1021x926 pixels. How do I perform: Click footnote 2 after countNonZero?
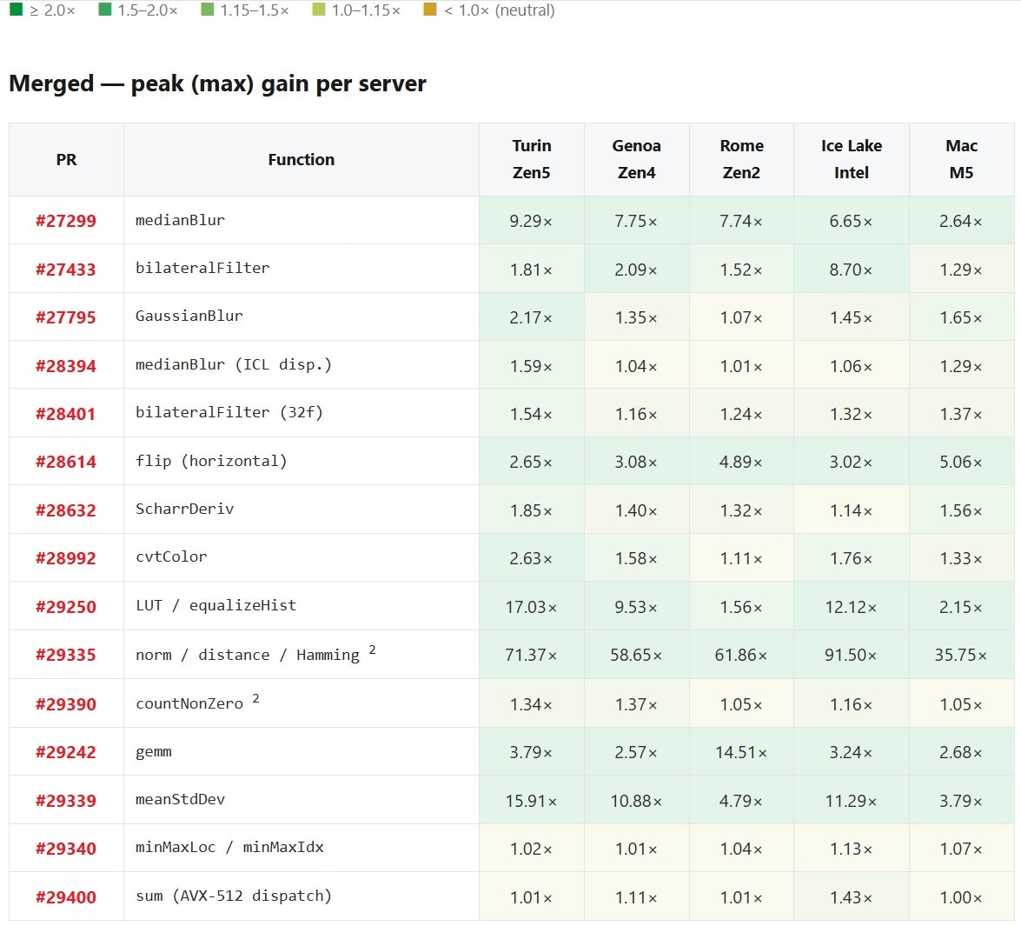(x=255, y=698)
